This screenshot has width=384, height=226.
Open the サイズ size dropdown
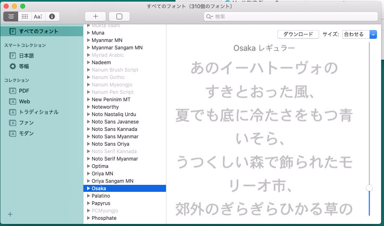pyautogui.click(x=359, y=35)
